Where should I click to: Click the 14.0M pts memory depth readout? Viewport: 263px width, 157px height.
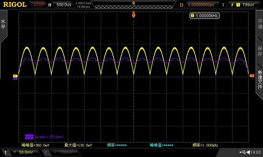pyautogui.click(x=84, y=7)
